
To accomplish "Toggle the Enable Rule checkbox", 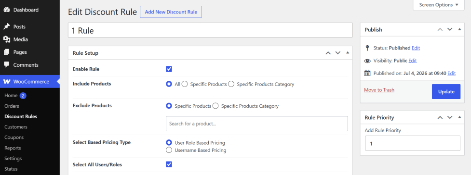I will click(169, 69).
